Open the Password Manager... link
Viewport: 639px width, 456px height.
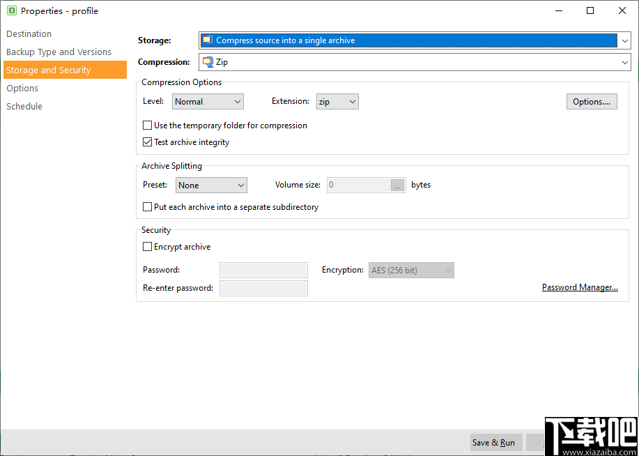tap(580, 287)
